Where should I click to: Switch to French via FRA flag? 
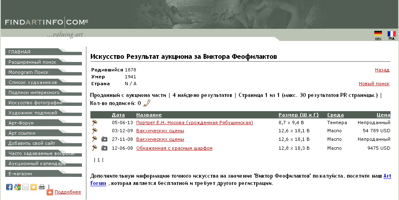click(391, 34)
